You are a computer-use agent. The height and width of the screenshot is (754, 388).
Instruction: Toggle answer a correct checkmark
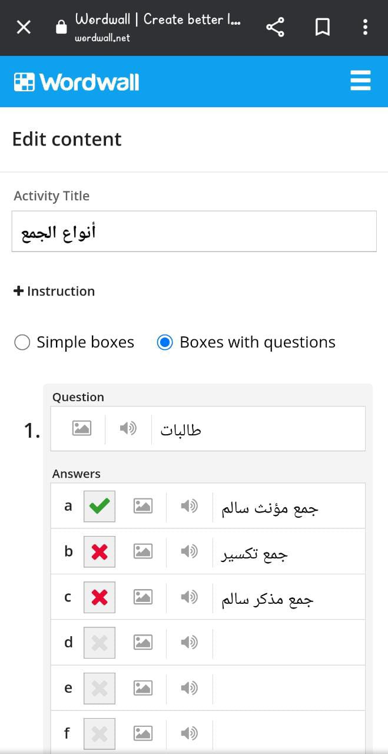coord(100,506)
